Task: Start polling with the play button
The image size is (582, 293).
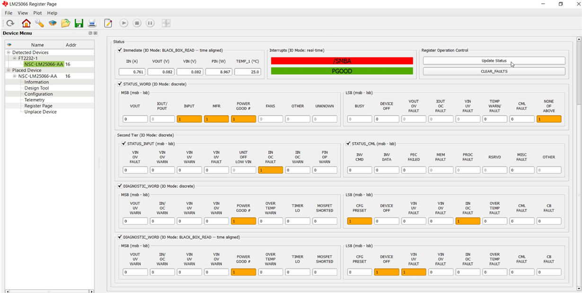Action: pos(124,23)
